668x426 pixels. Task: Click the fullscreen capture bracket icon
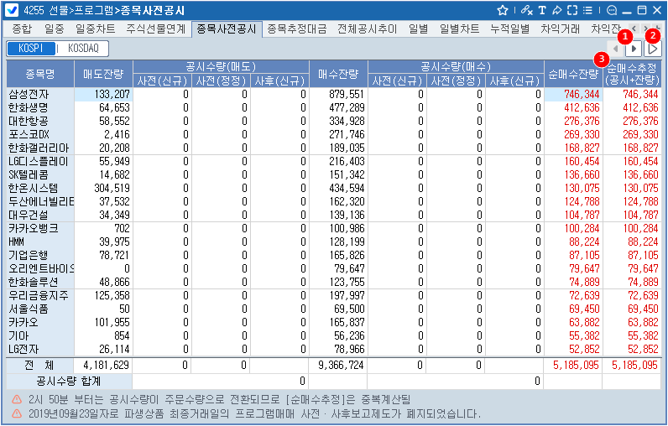pos(571,10)
